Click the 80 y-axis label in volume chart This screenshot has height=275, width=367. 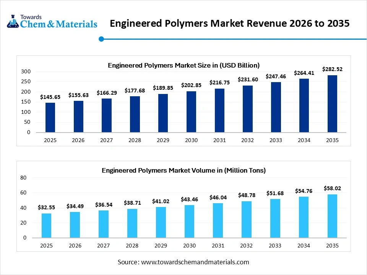23,178
